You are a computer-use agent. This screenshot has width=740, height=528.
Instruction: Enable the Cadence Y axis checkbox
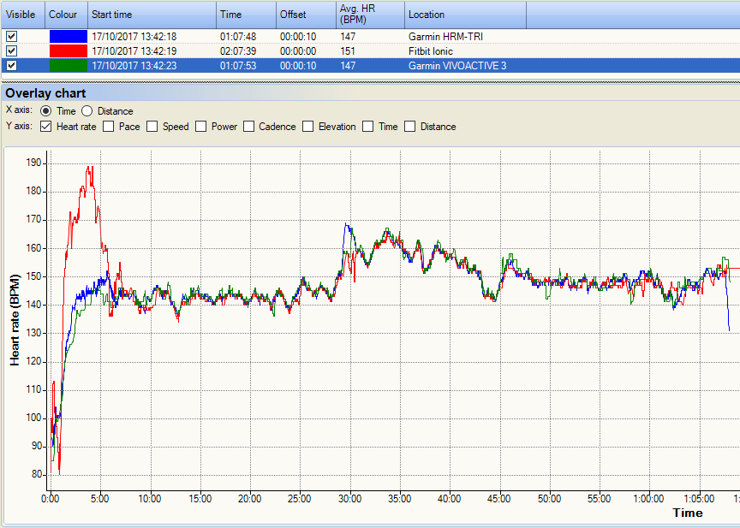pos(249,127)
